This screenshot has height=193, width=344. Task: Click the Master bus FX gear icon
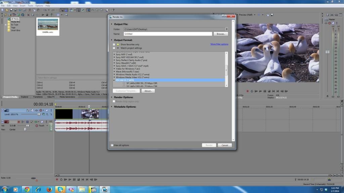tap(330, 23)
